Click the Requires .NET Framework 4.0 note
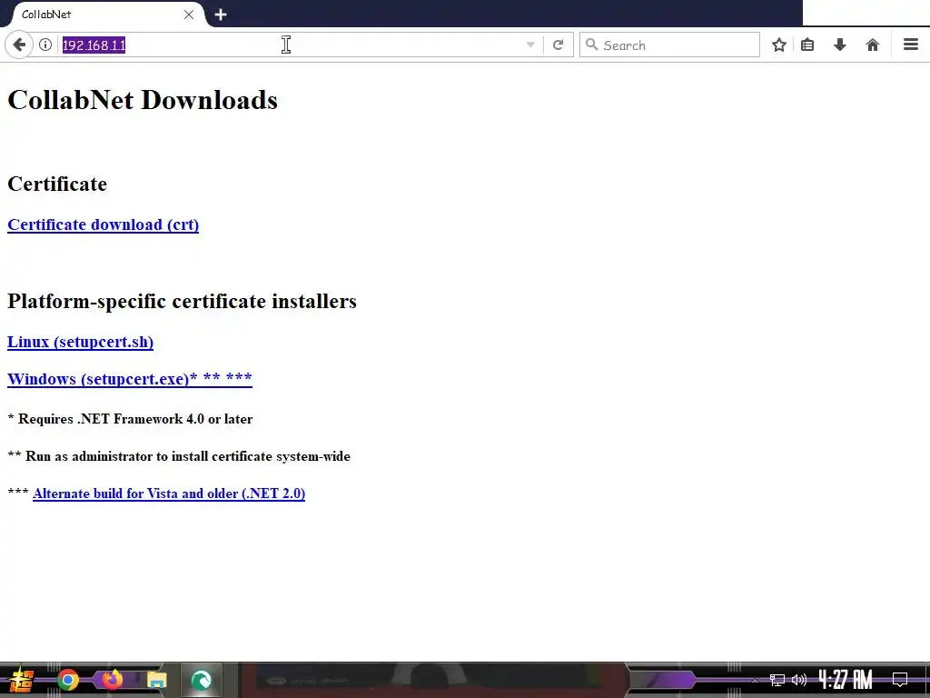Image resolution: width=930 pixels, height=698 pixels. 130,419
